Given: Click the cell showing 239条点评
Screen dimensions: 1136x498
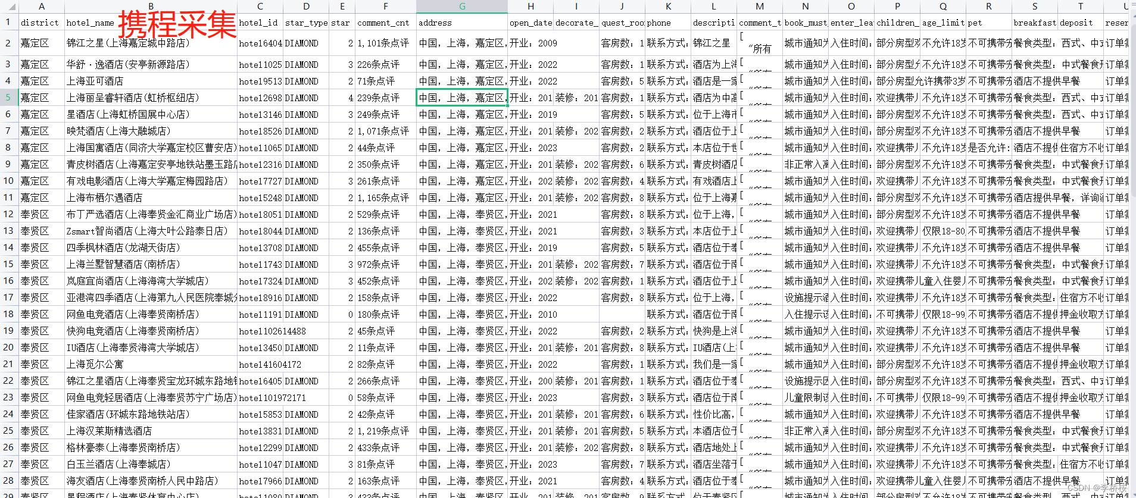Looking at the screenshot, I should [x=386, y=98].
